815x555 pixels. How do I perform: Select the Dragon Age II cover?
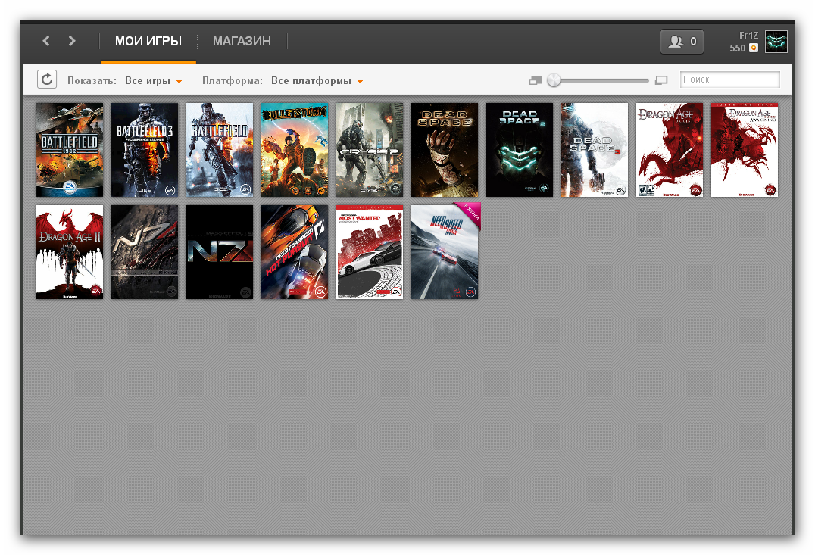[70, 252]
